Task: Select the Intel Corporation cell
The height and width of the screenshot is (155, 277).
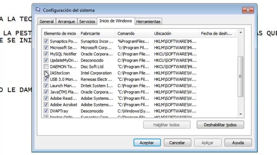Action: [x=96, y=73]
